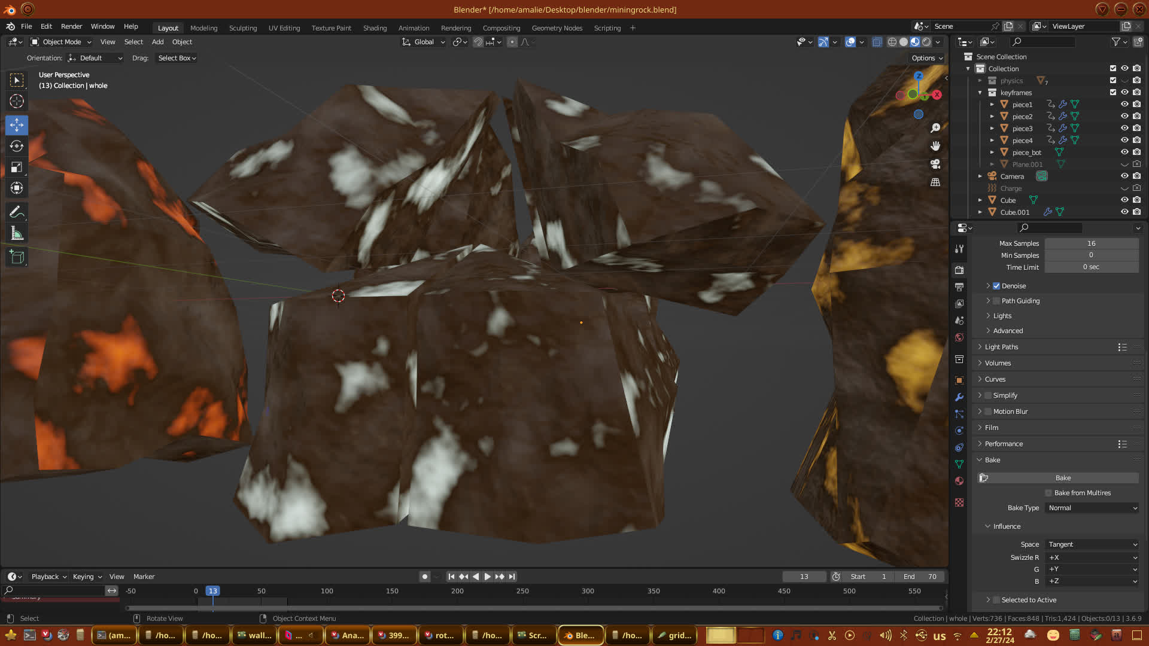Choose the Add Cube tool

click(x=17, y=257)
